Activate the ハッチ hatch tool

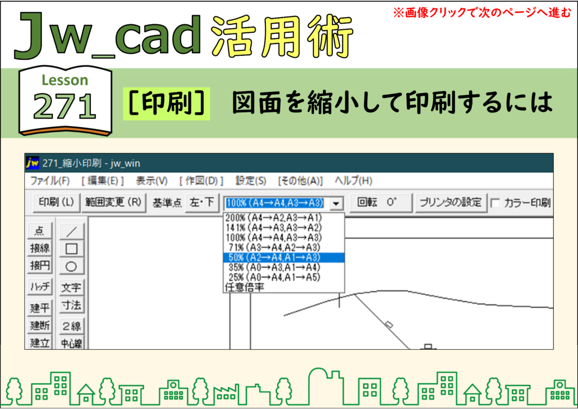tap(40, 286)
